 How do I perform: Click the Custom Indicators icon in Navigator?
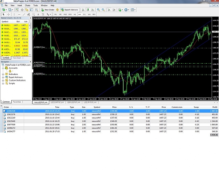click(x=7, y=80)
